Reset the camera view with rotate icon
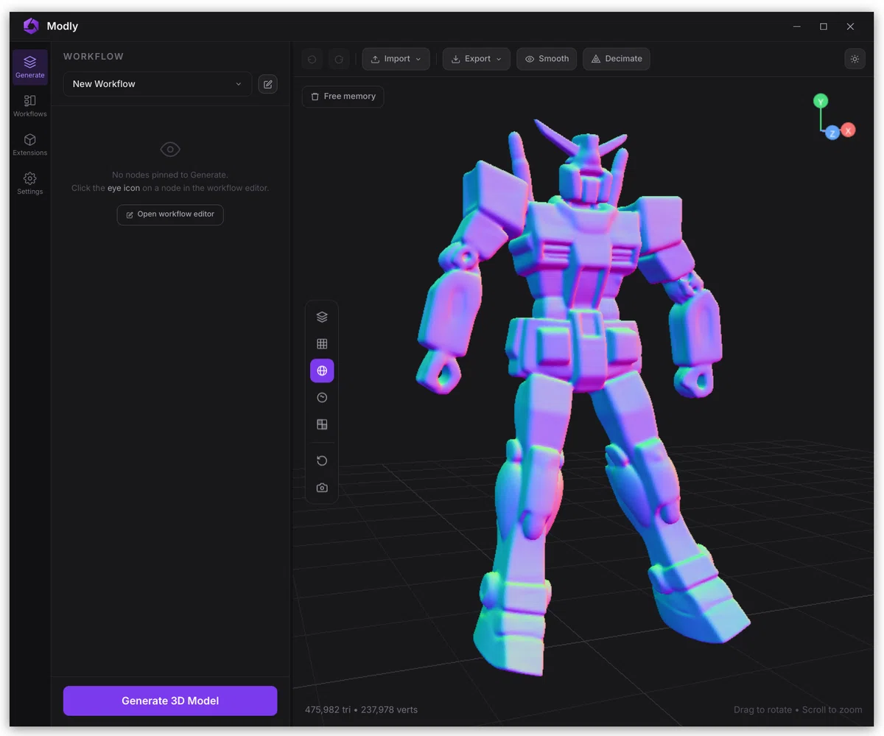 pos(322,460)
